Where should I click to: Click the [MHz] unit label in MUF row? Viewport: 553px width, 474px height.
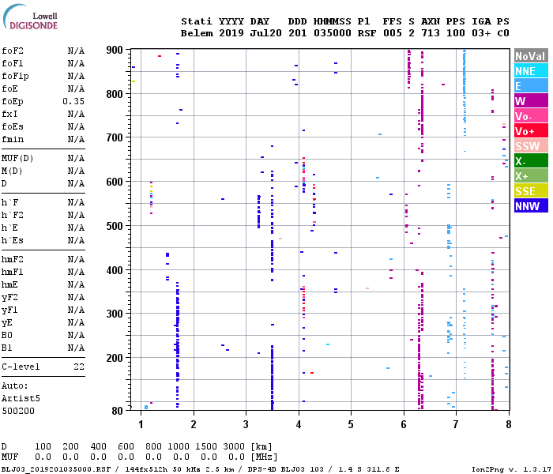[264, 457]
